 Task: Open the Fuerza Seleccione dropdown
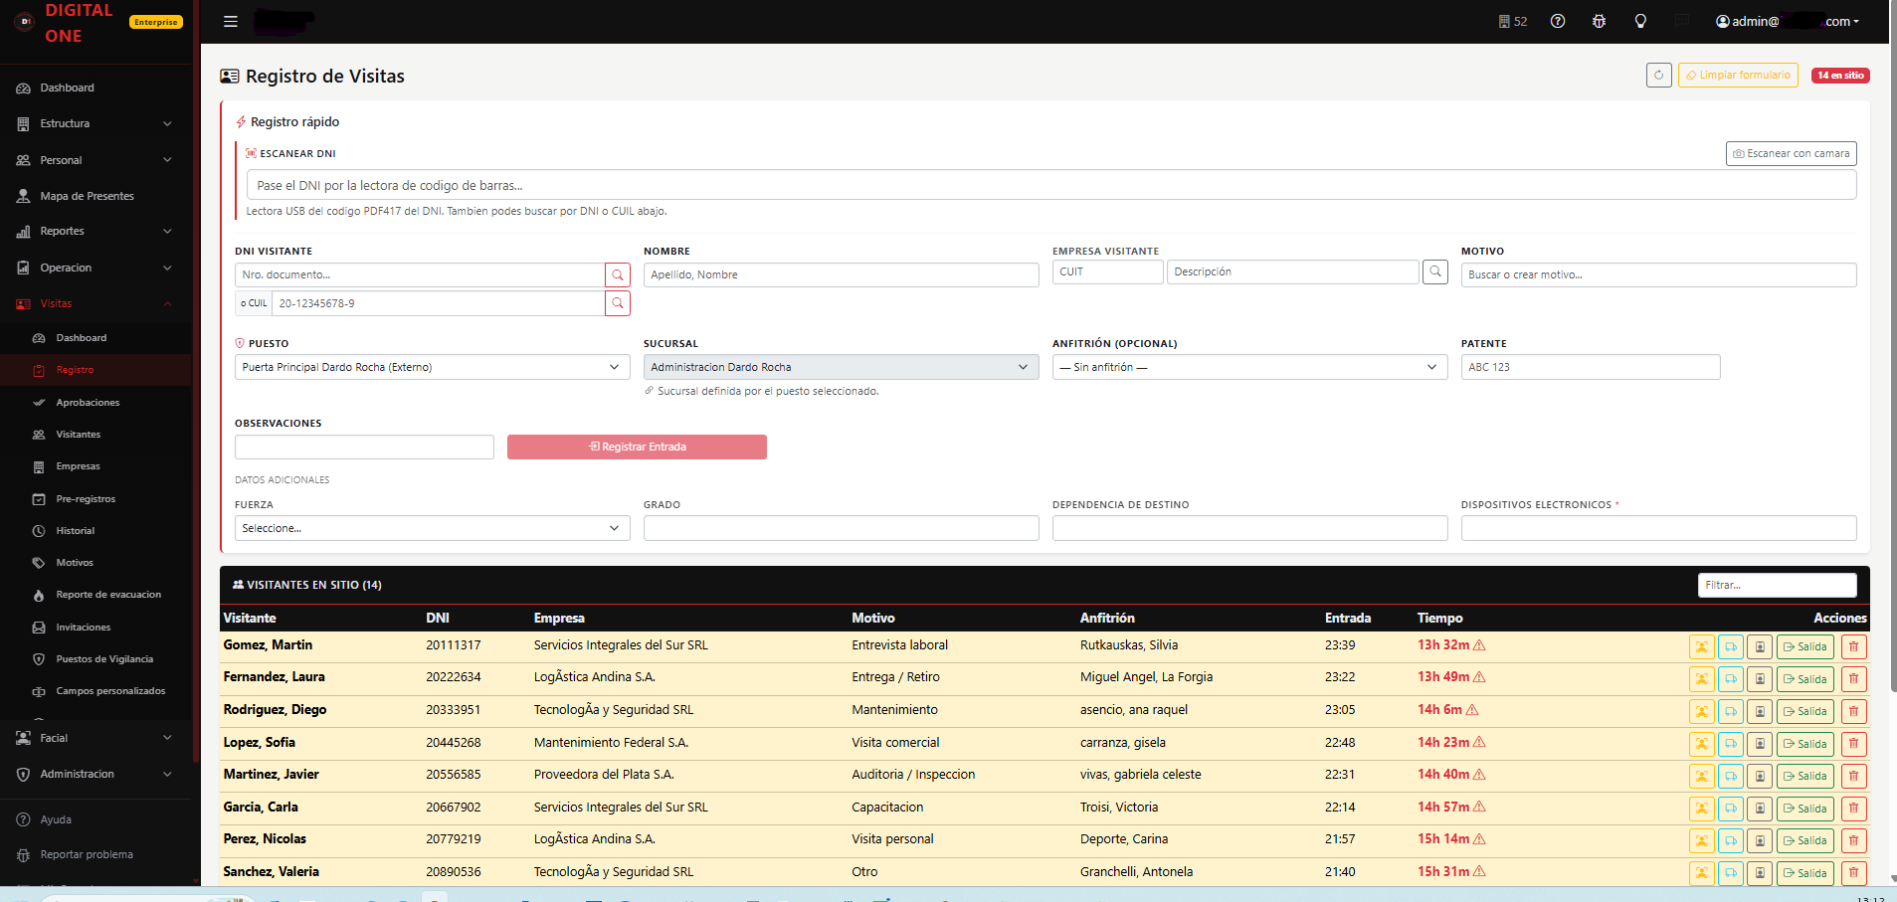[x=432, y=528]
